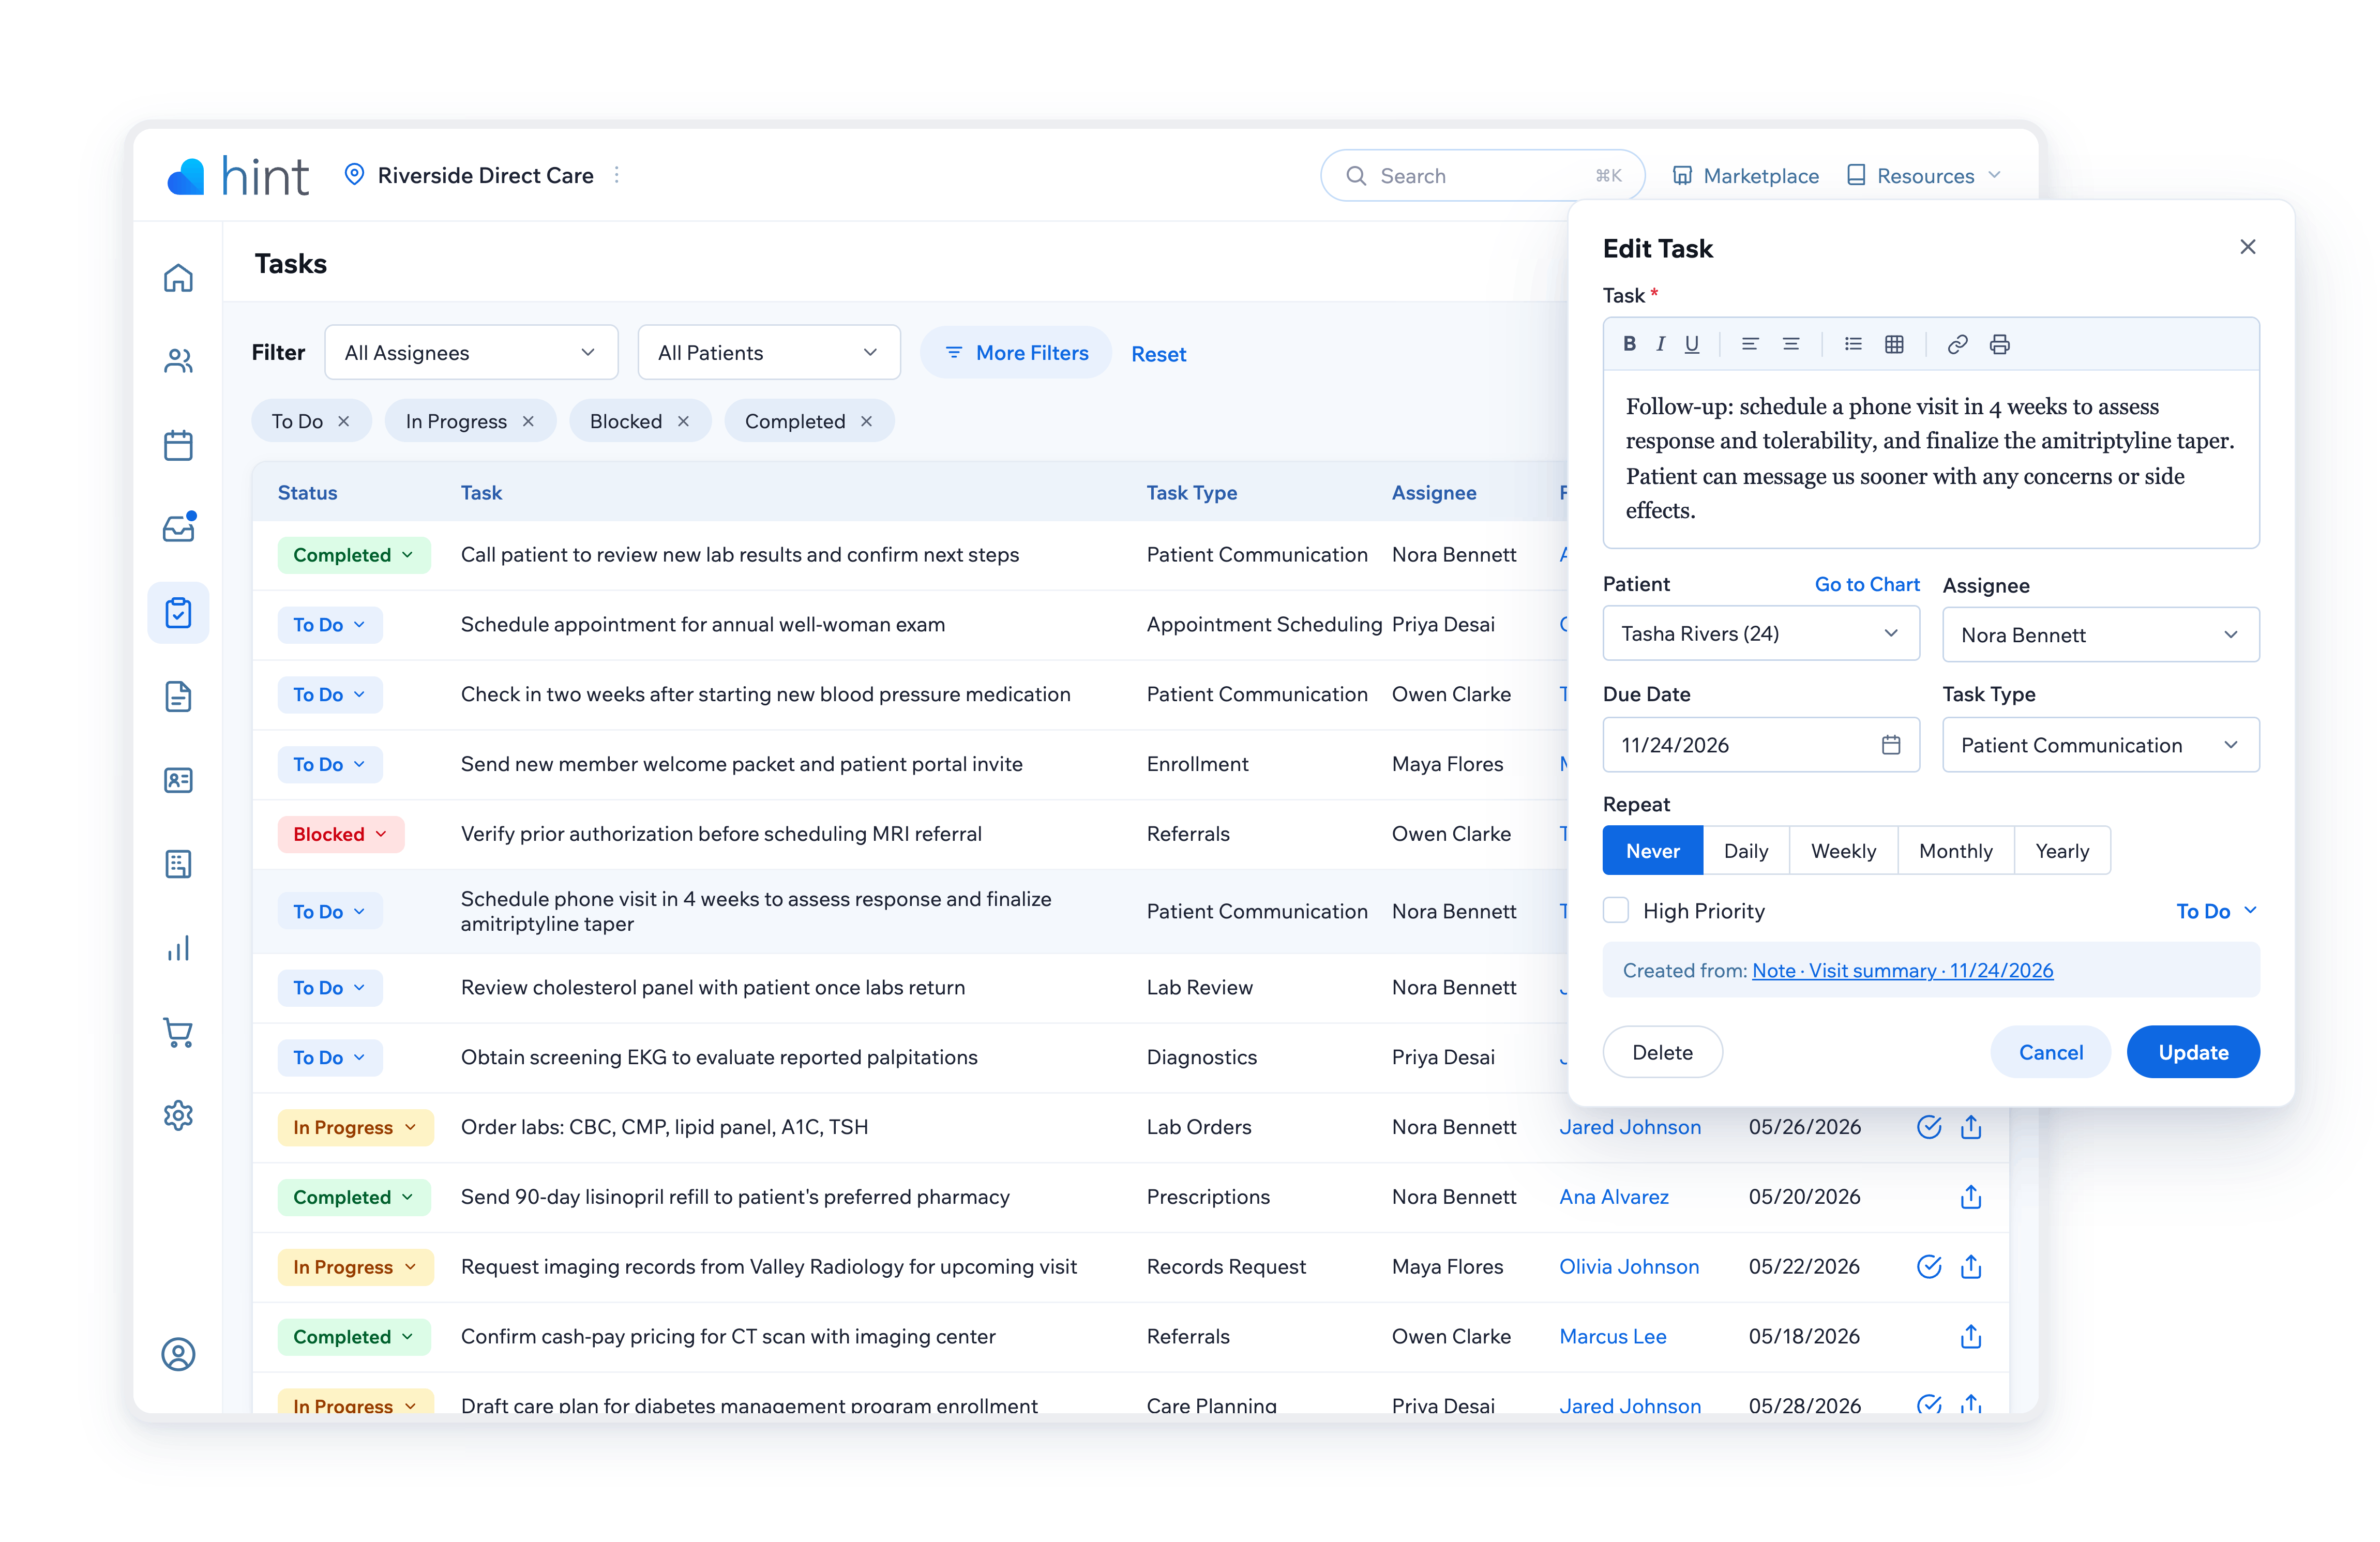Remove the In Progress filter chip
The width and height of the screenshot is (2380, 1542).
(528, 422)
